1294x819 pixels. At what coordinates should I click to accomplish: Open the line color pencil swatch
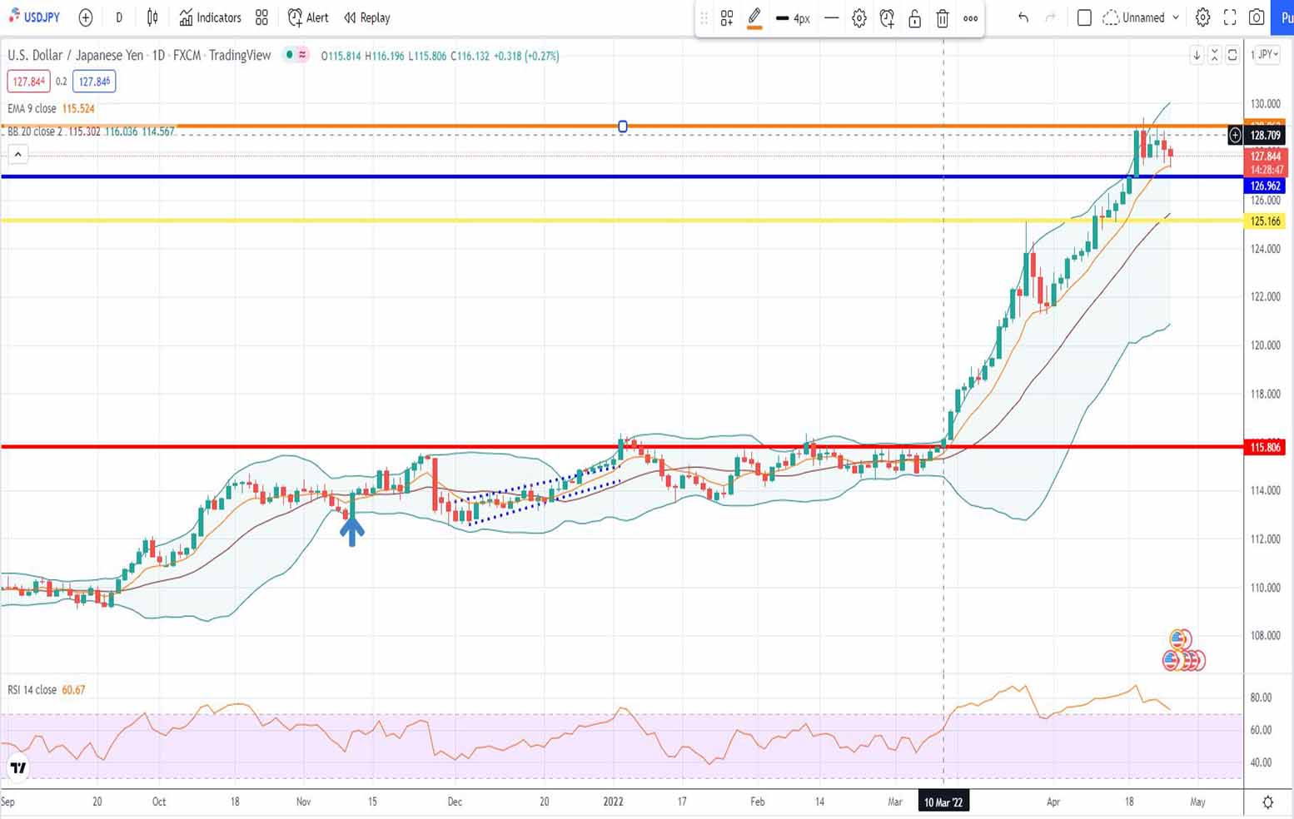coord(754,18)
